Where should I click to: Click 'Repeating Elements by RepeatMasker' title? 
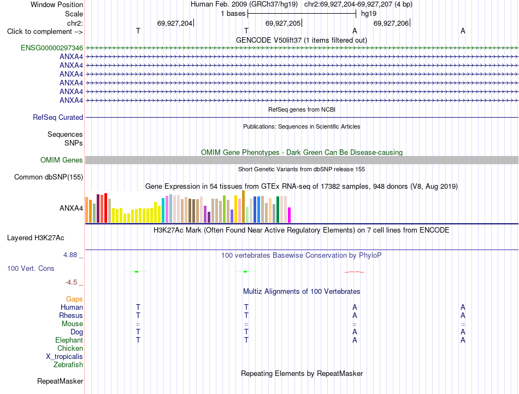click(302, 373)
